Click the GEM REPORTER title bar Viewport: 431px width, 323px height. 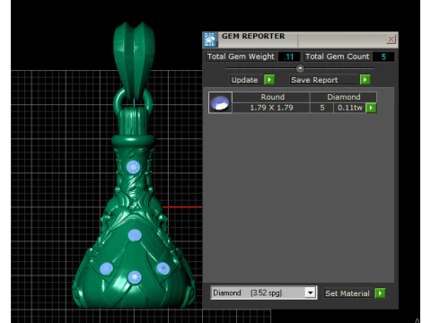click(300, 39)
